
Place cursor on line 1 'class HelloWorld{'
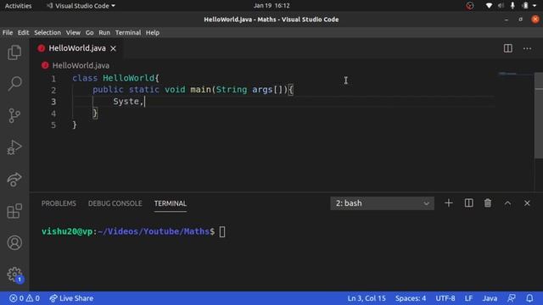pyautogui.click(x=115, y=78)
